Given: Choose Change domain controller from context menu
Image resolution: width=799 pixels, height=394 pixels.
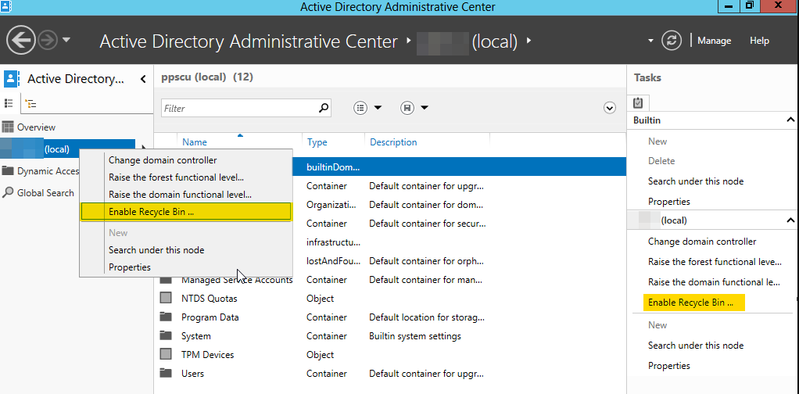Looking at the screenshot, I should 186,160.
